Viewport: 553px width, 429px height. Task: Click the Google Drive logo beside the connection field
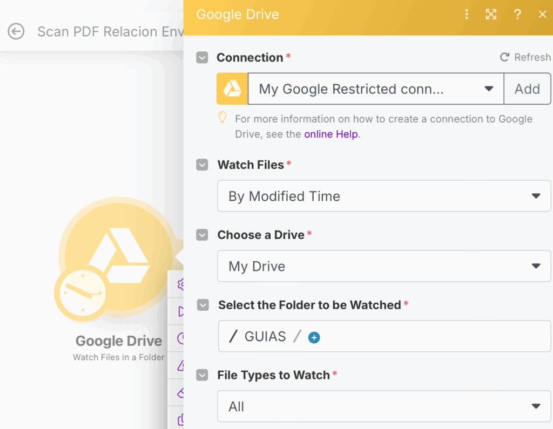(x=232, y=88)
